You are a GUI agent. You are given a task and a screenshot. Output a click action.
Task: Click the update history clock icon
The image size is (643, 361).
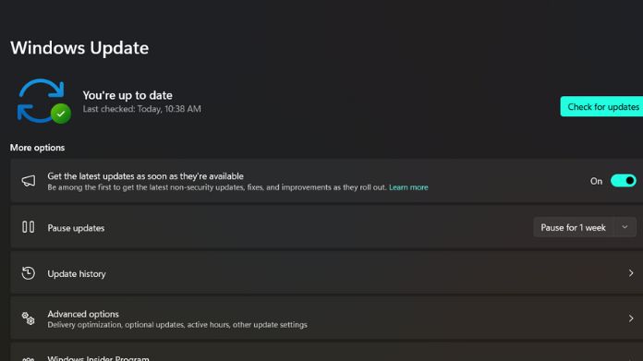click(x=29, y=273)
